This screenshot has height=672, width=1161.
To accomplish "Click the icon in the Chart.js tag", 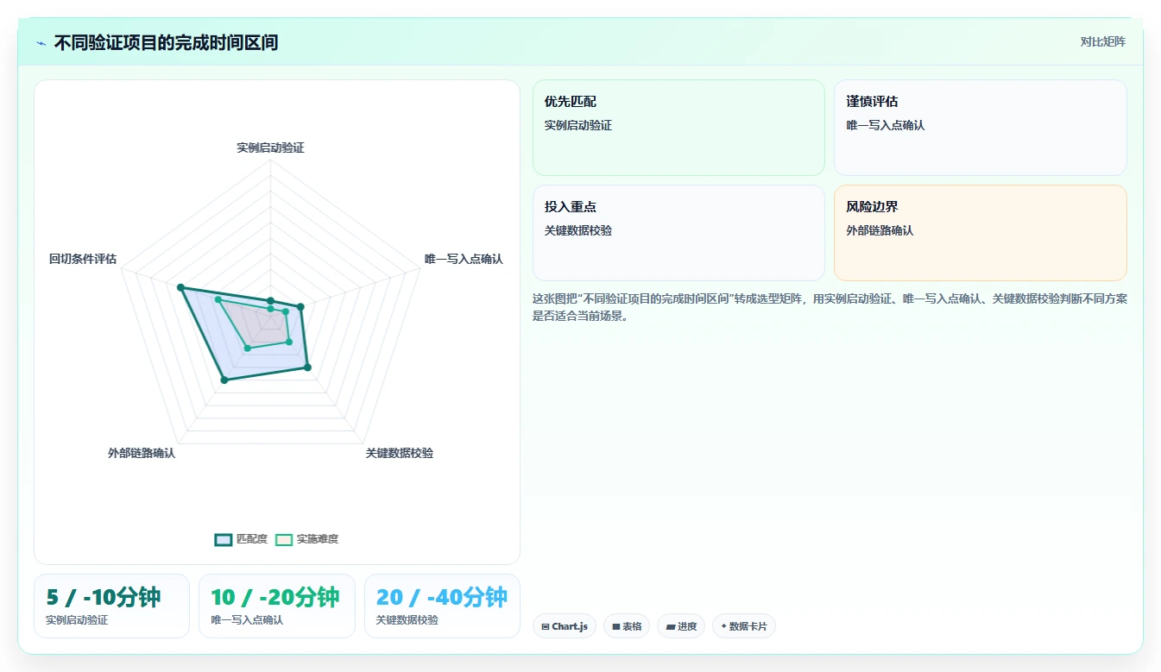I will (546, 627).
